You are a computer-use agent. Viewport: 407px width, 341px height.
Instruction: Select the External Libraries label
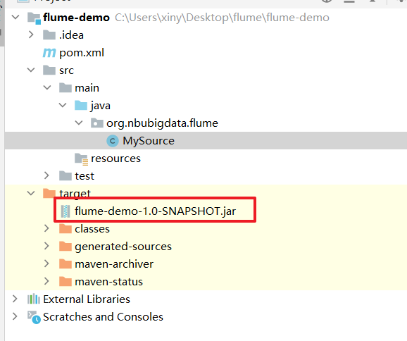pos(87,299)
